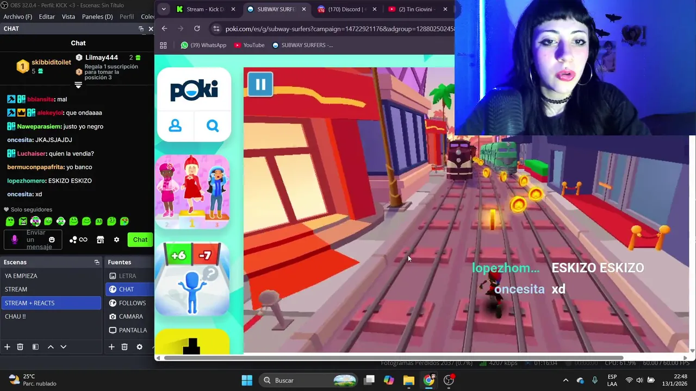Screen dimensions: 696x391
Task: Show hidden system tray icons
Action: click(565, 380)
